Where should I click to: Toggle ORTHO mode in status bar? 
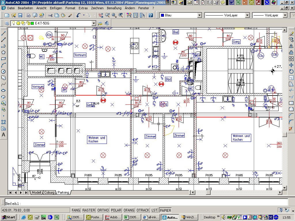[x=103, y=210]
